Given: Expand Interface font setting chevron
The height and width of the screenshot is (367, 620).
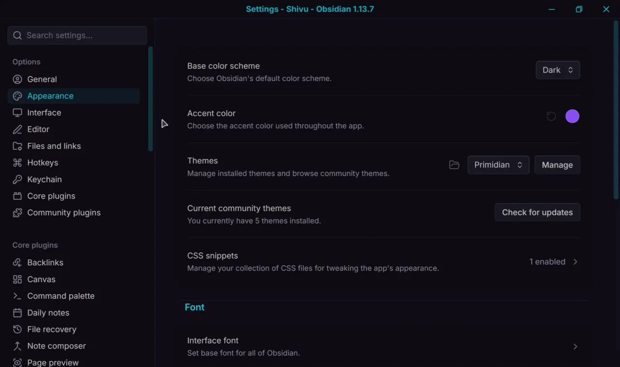Looking at the screenshot, I should (575, 347).
